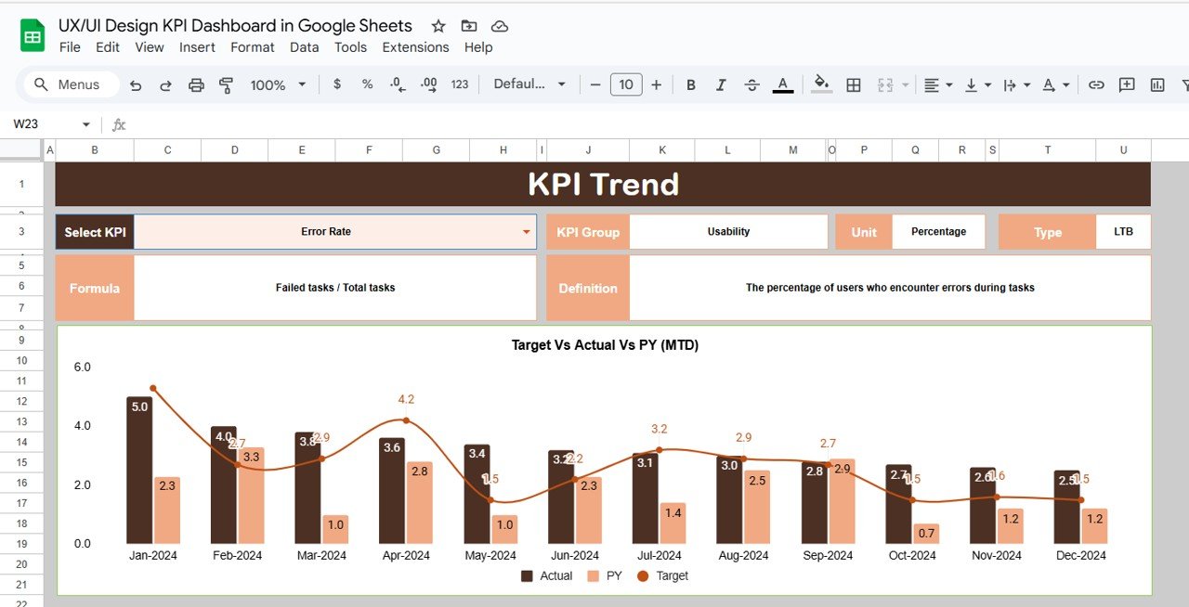Open the merge cells options
This screenshot has height=607, width=1189.
pyautogui.click(x=892, y=84)
